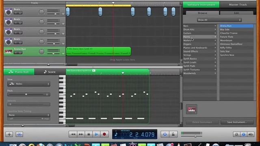Switch to the Score tab
260x146 pixels.
[x=50, y=72]
